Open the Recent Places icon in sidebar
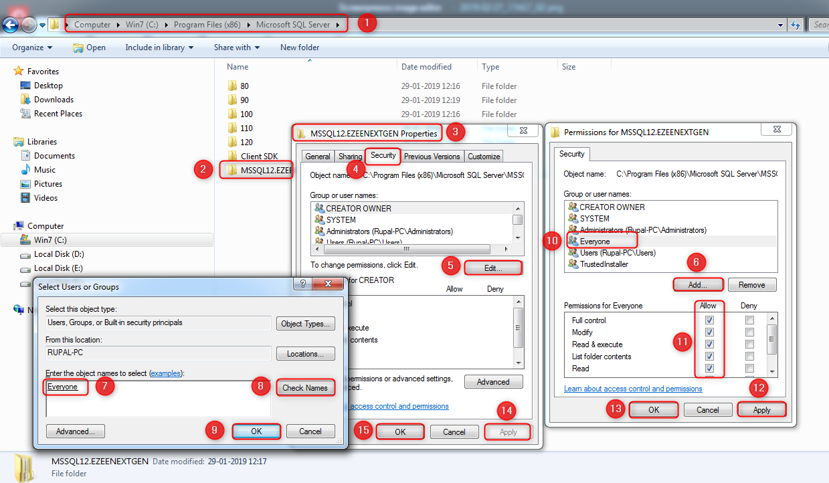 [25, 114]
